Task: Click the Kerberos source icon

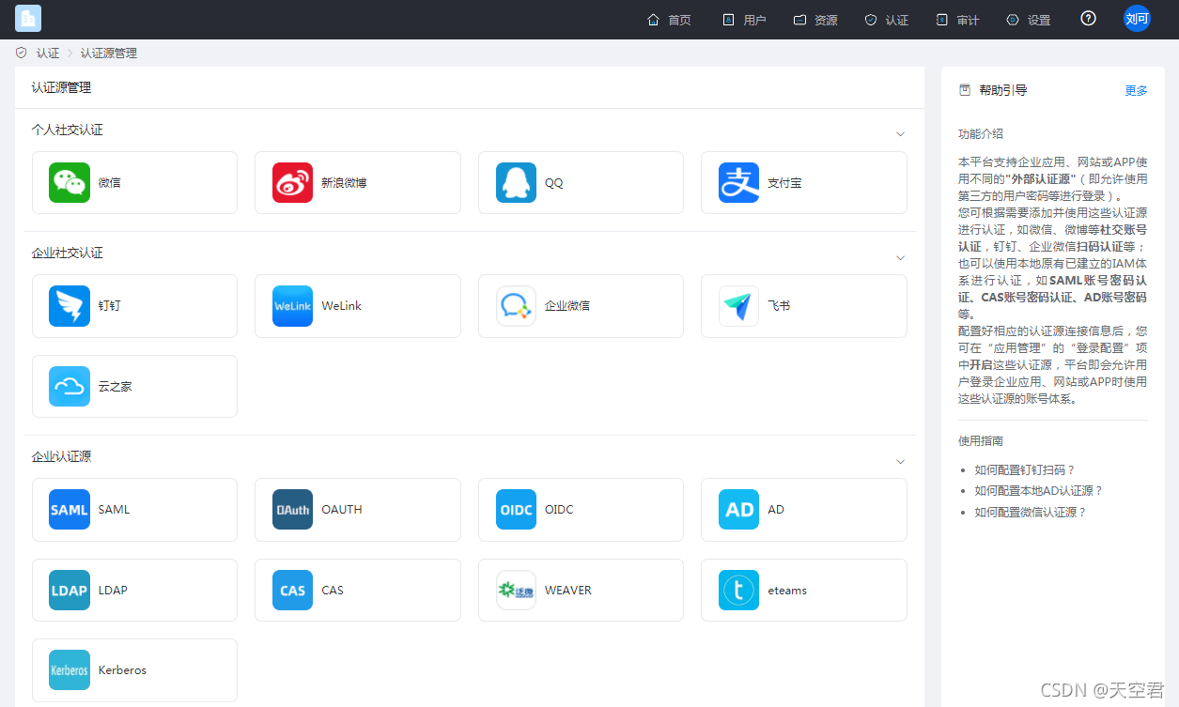Action: (70, 670)
